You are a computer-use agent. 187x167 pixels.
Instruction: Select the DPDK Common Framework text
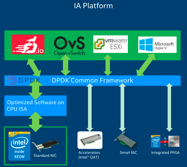pyautogui.click(x=93, y=80)
